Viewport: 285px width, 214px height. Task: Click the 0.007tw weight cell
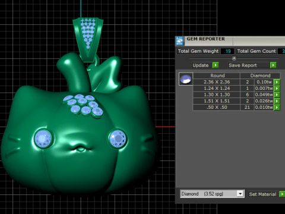point(264,89)
